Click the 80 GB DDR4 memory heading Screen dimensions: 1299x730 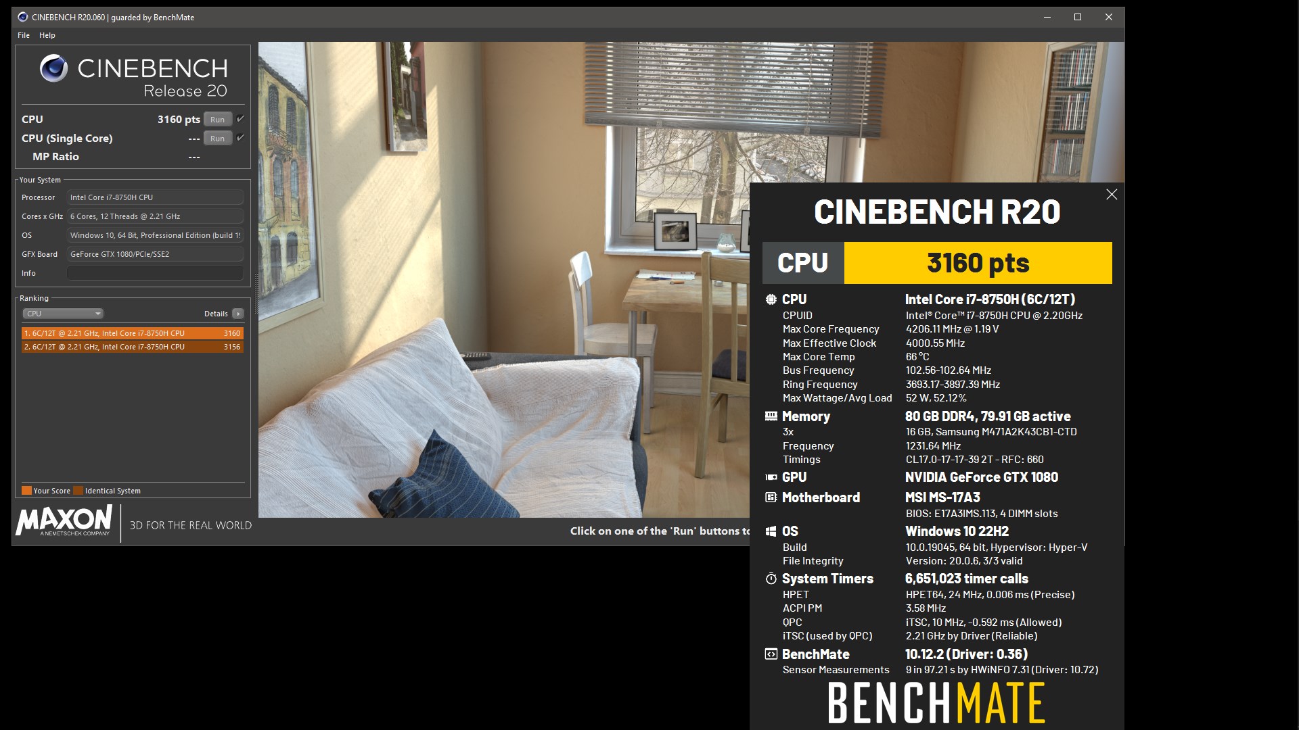pyautogui.click(x=988, y=416)
